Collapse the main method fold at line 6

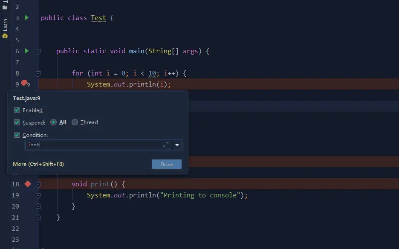38,52
